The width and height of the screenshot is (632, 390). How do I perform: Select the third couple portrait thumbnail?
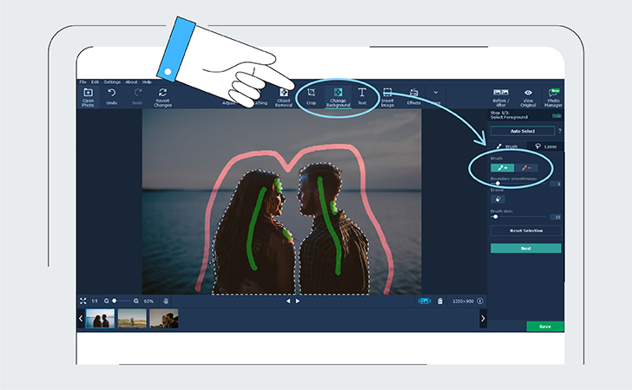pos(163,318)
